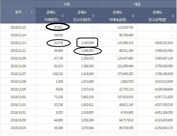Viewport: 177px width, 136px height.
Task: Click short-sale volume 8,829
Action: click(x=59, y=89)
